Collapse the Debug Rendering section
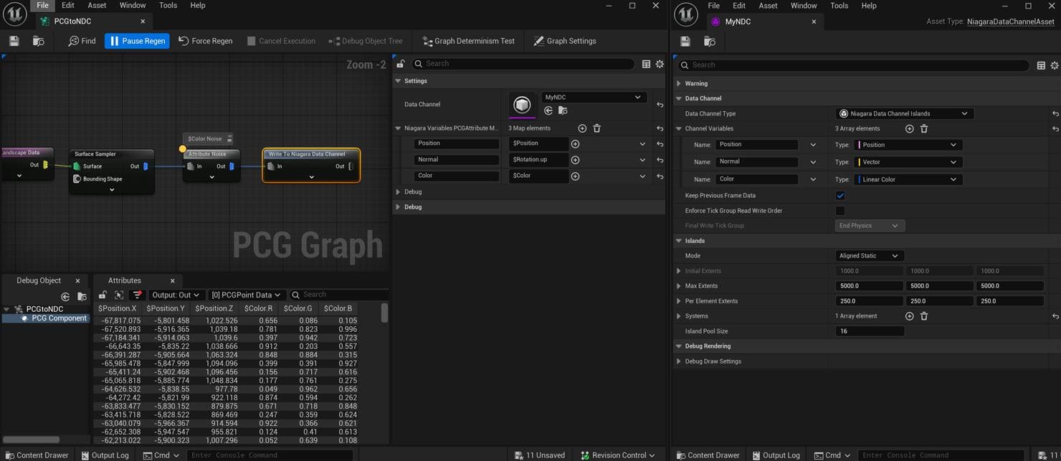This screenshot has height=461, width=1061. 678,346
